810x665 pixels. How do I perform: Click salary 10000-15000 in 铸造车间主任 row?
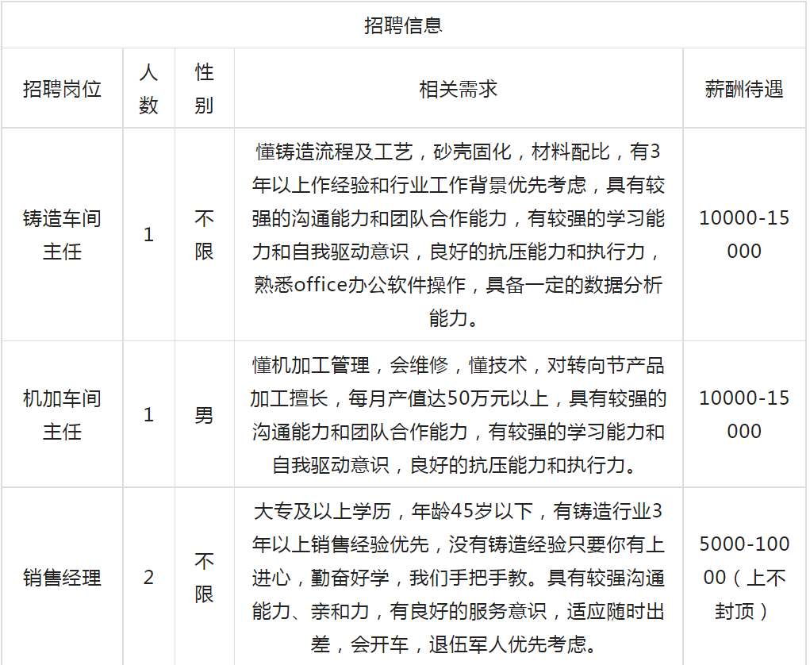(744, 235)
